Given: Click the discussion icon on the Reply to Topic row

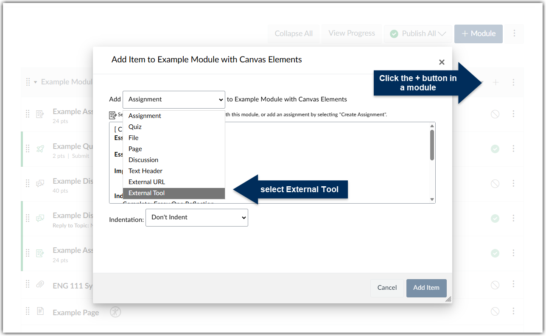Looking at the screenshot, I should pos(40,218).
